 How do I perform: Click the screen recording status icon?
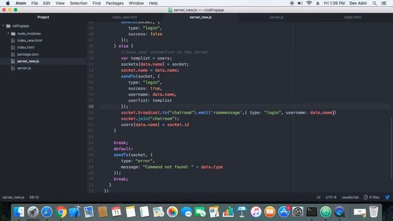pyautogui.click(x=292, y=3)
